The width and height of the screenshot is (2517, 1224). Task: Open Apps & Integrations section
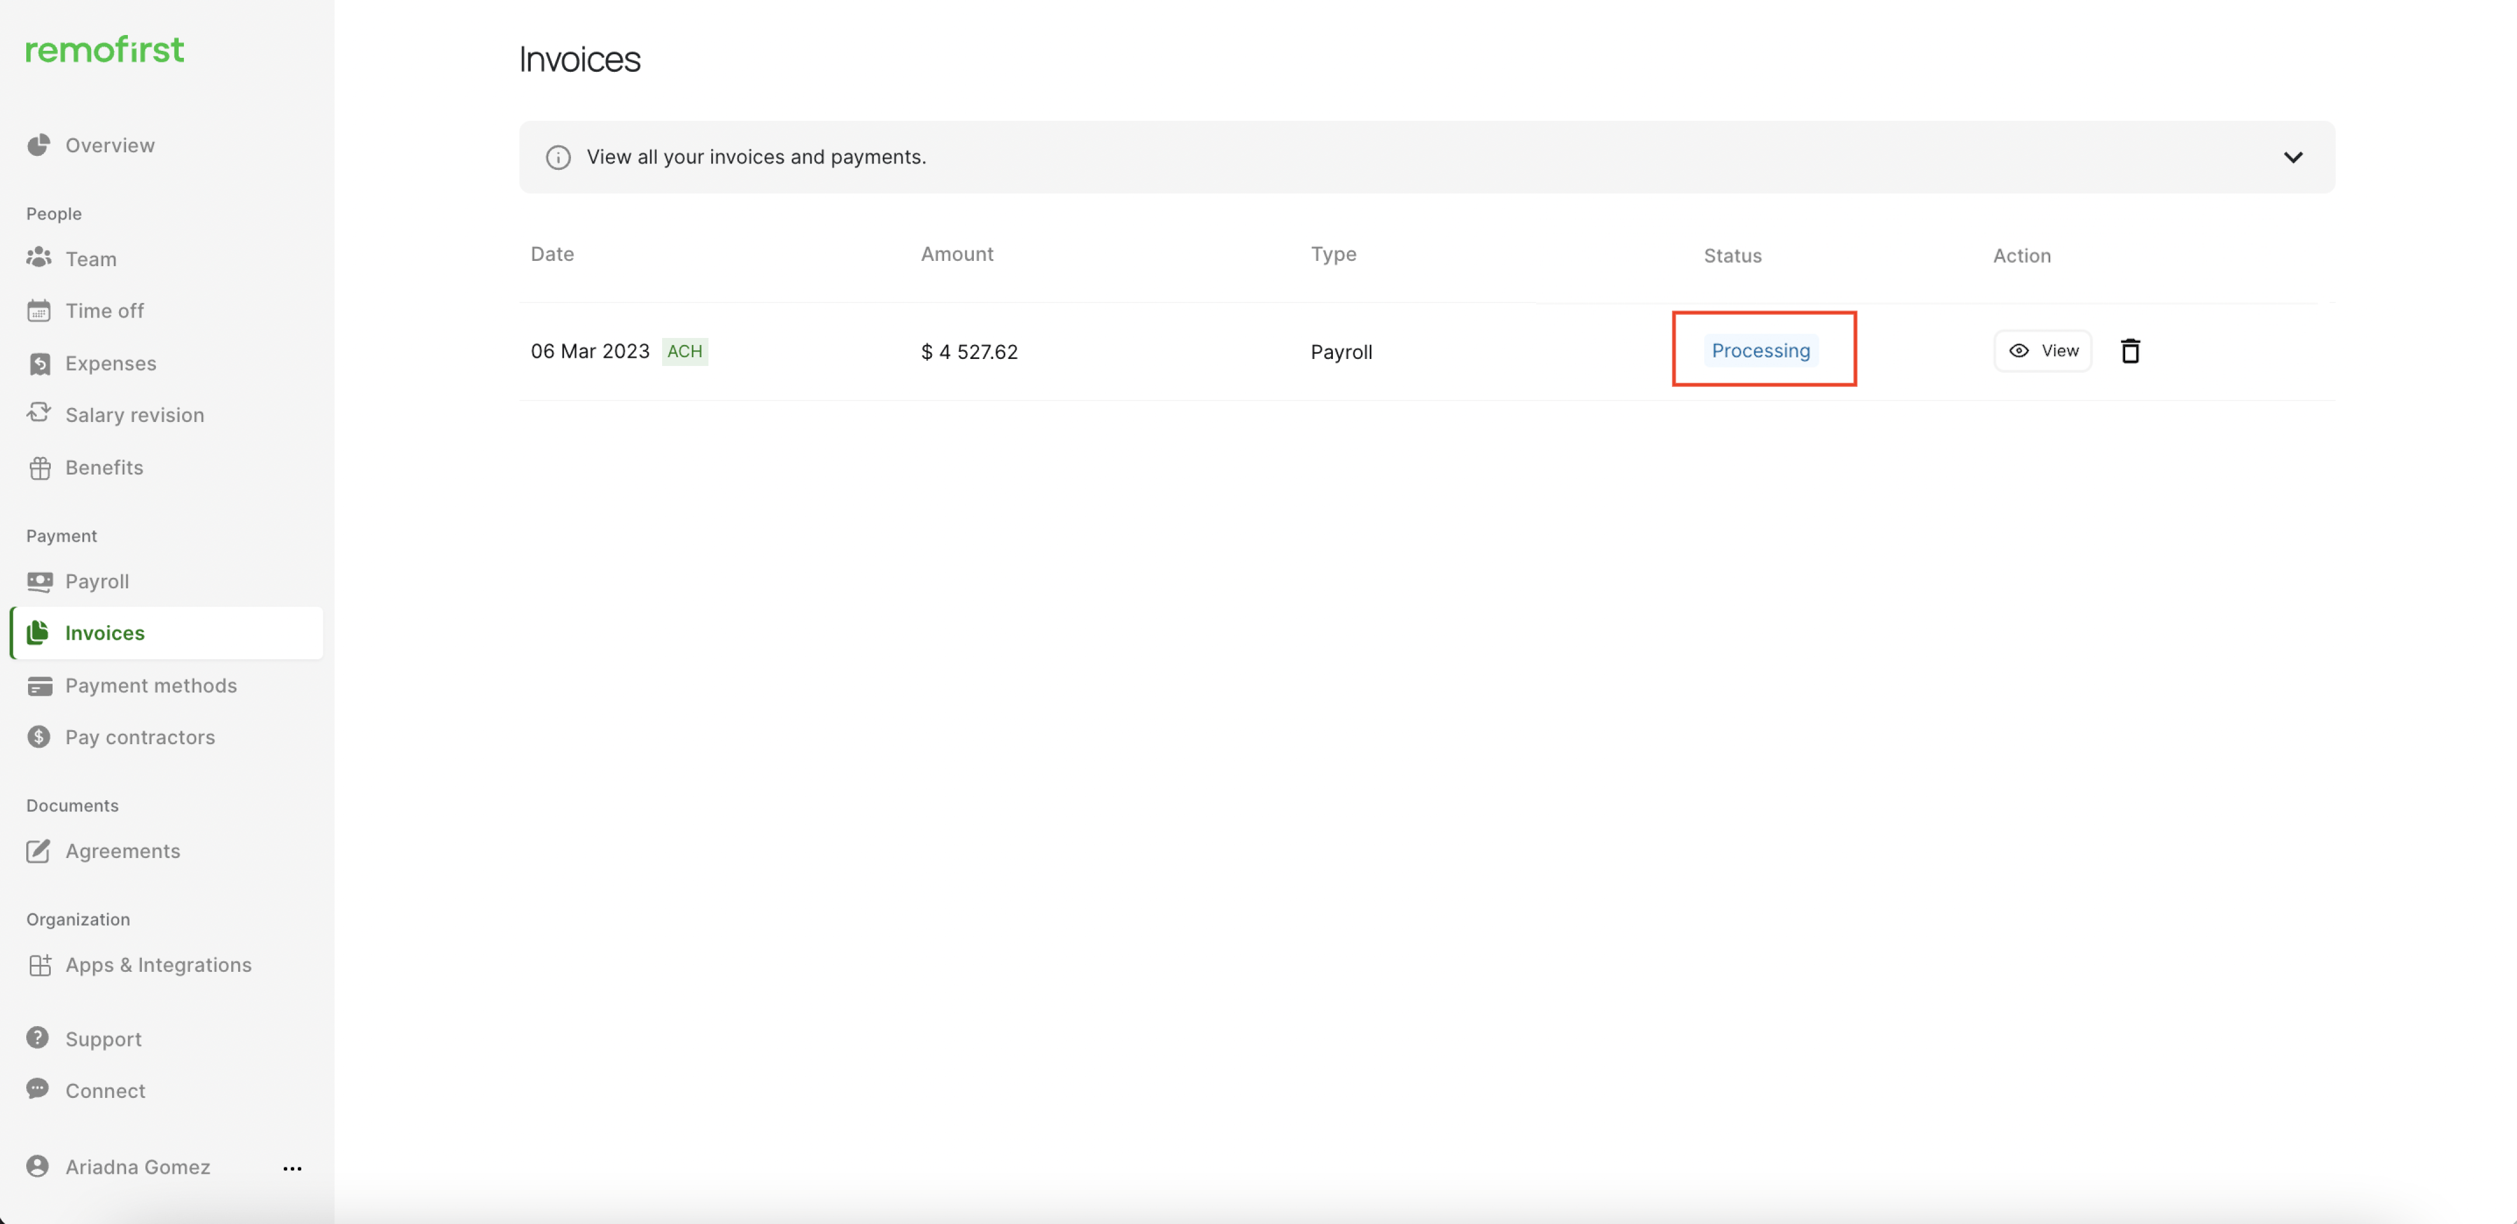pos(157,965)
